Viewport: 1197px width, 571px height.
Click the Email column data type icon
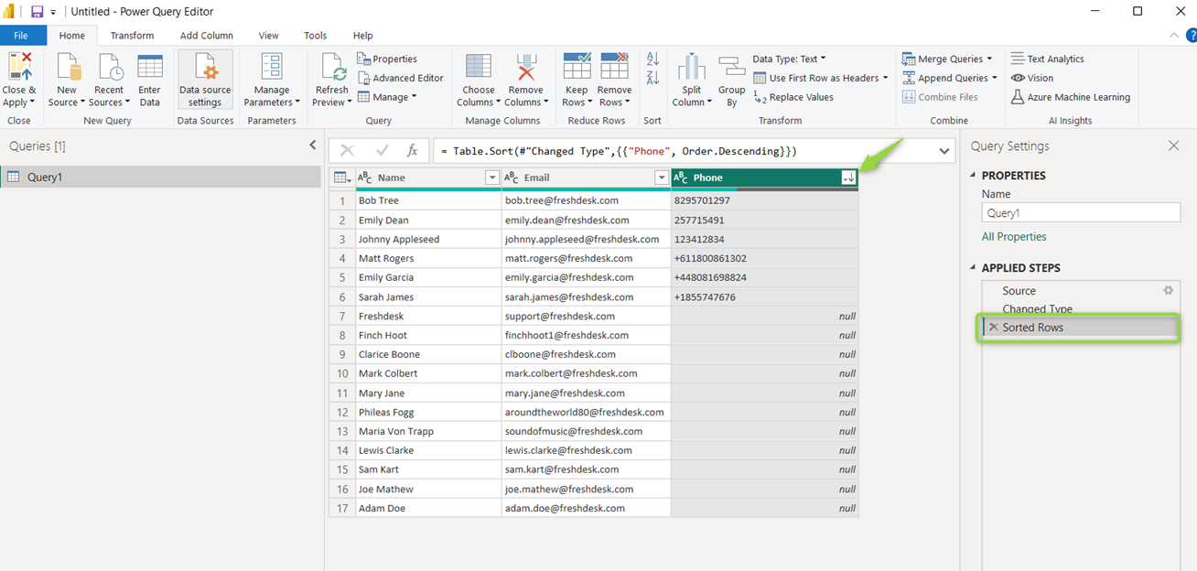(x=512, y=178)
